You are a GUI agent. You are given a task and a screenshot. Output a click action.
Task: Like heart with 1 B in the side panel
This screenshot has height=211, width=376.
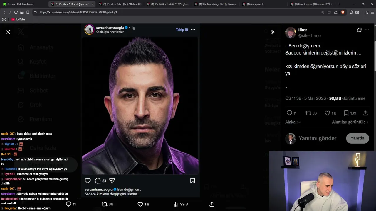330,113
